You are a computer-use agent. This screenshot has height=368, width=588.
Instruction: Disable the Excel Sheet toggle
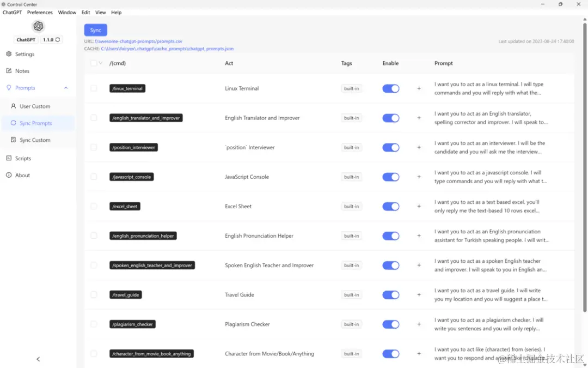click(x=391, y=207)
